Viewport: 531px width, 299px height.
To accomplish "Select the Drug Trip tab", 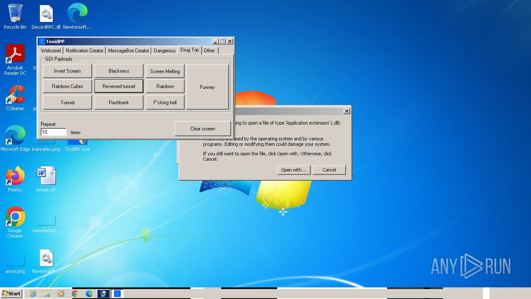I will [x=190, y=50].
